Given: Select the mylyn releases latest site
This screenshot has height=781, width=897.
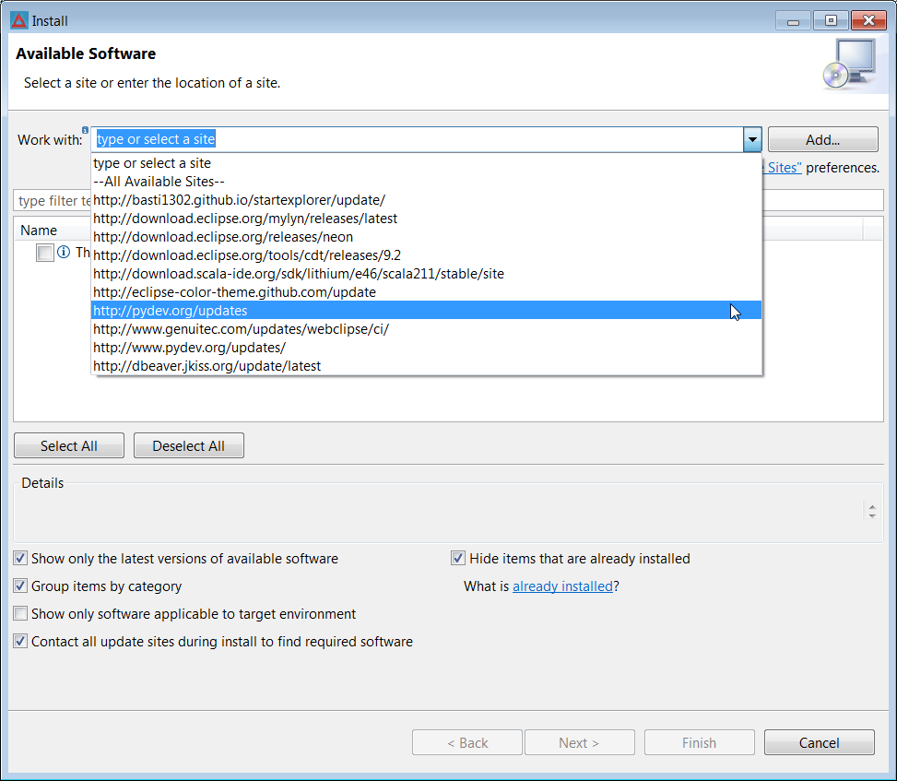Looking at the screenshot, I should 426,218.
